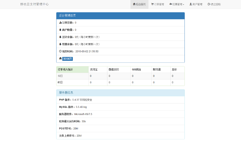The image size is (241, 143).
Task: Click the date 2018-08-02 21:59:50
Action: point(87,51)
